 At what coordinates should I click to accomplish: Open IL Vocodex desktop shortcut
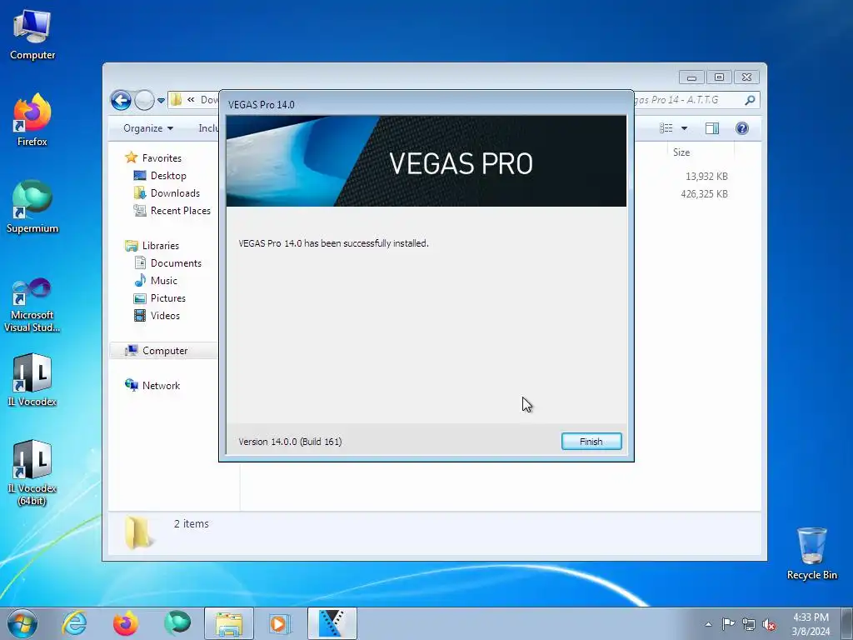32,380
